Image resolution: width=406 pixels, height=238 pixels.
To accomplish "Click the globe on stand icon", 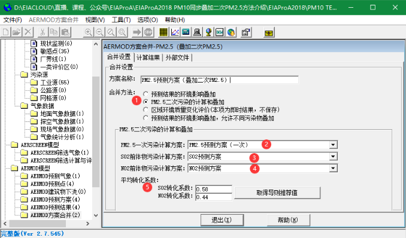I will pyautogui.click(x=208, y=32).
